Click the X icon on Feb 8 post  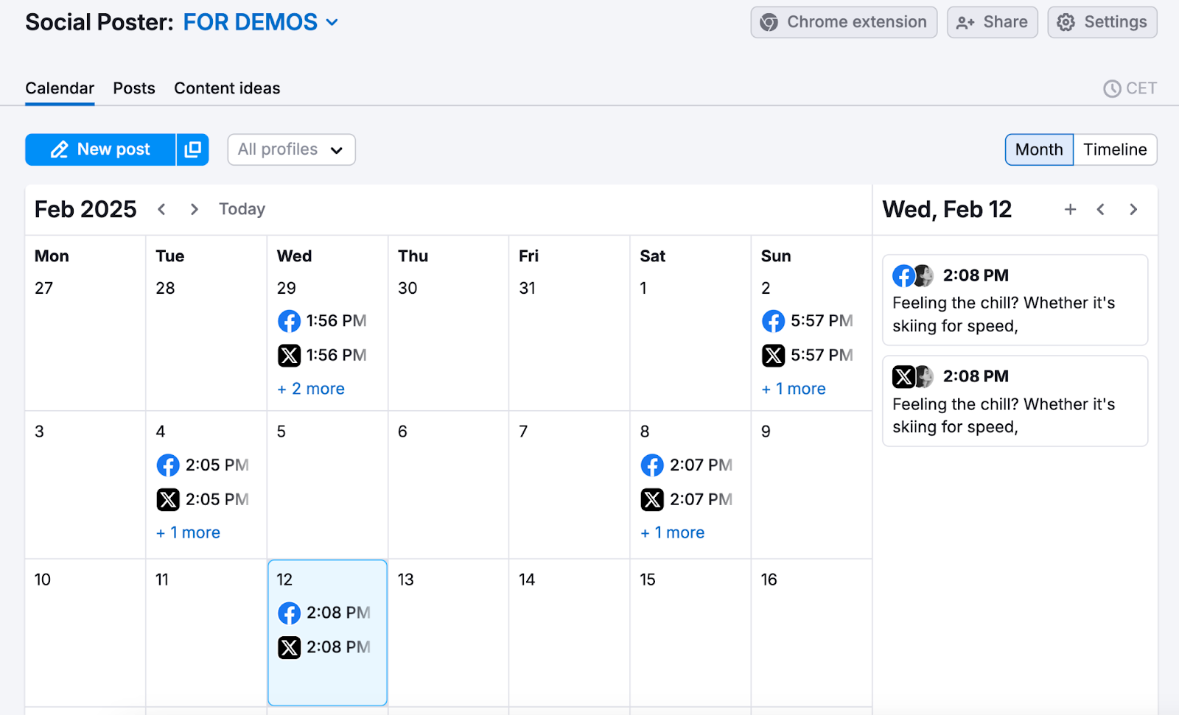point(652,499)
